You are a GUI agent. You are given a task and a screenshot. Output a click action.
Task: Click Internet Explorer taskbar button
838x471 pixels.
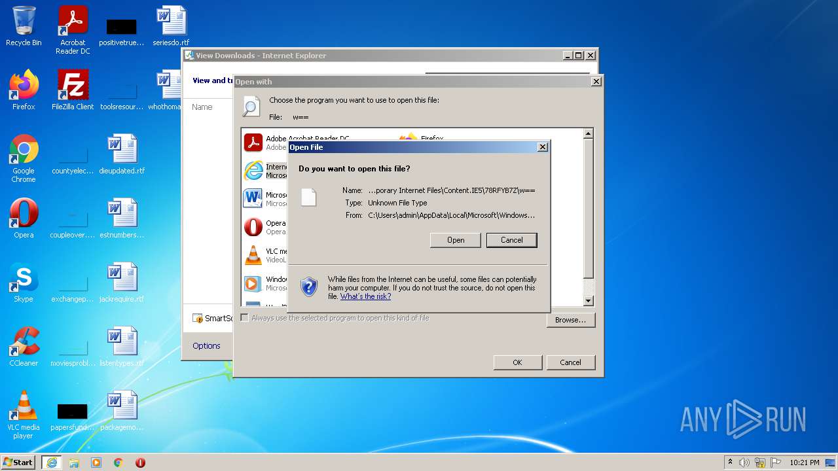[x=52, y=462]
